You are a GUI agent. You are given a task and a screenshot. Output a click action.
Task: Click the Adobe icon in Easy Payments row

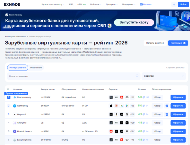point(122,140)
